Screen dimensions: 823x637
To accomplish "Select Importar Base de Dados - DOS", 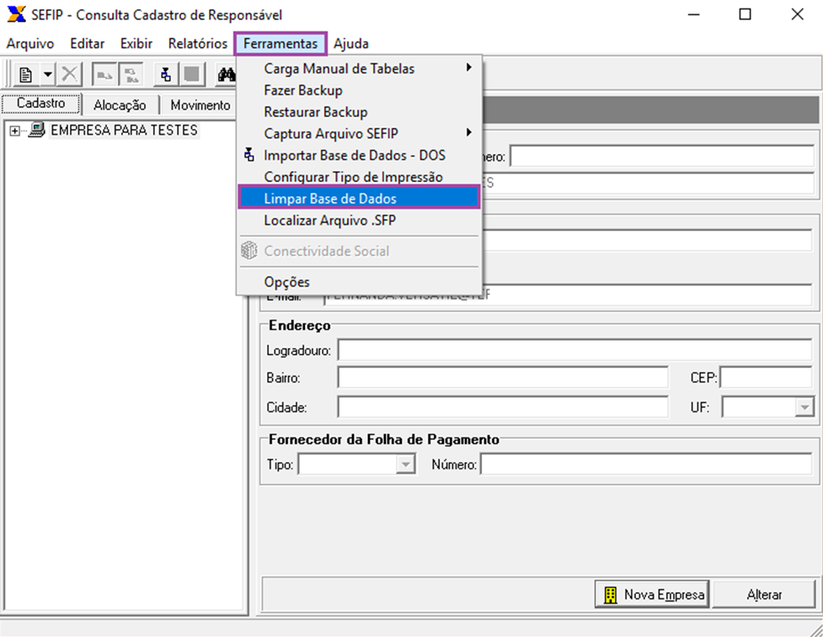I will (359, 155).
